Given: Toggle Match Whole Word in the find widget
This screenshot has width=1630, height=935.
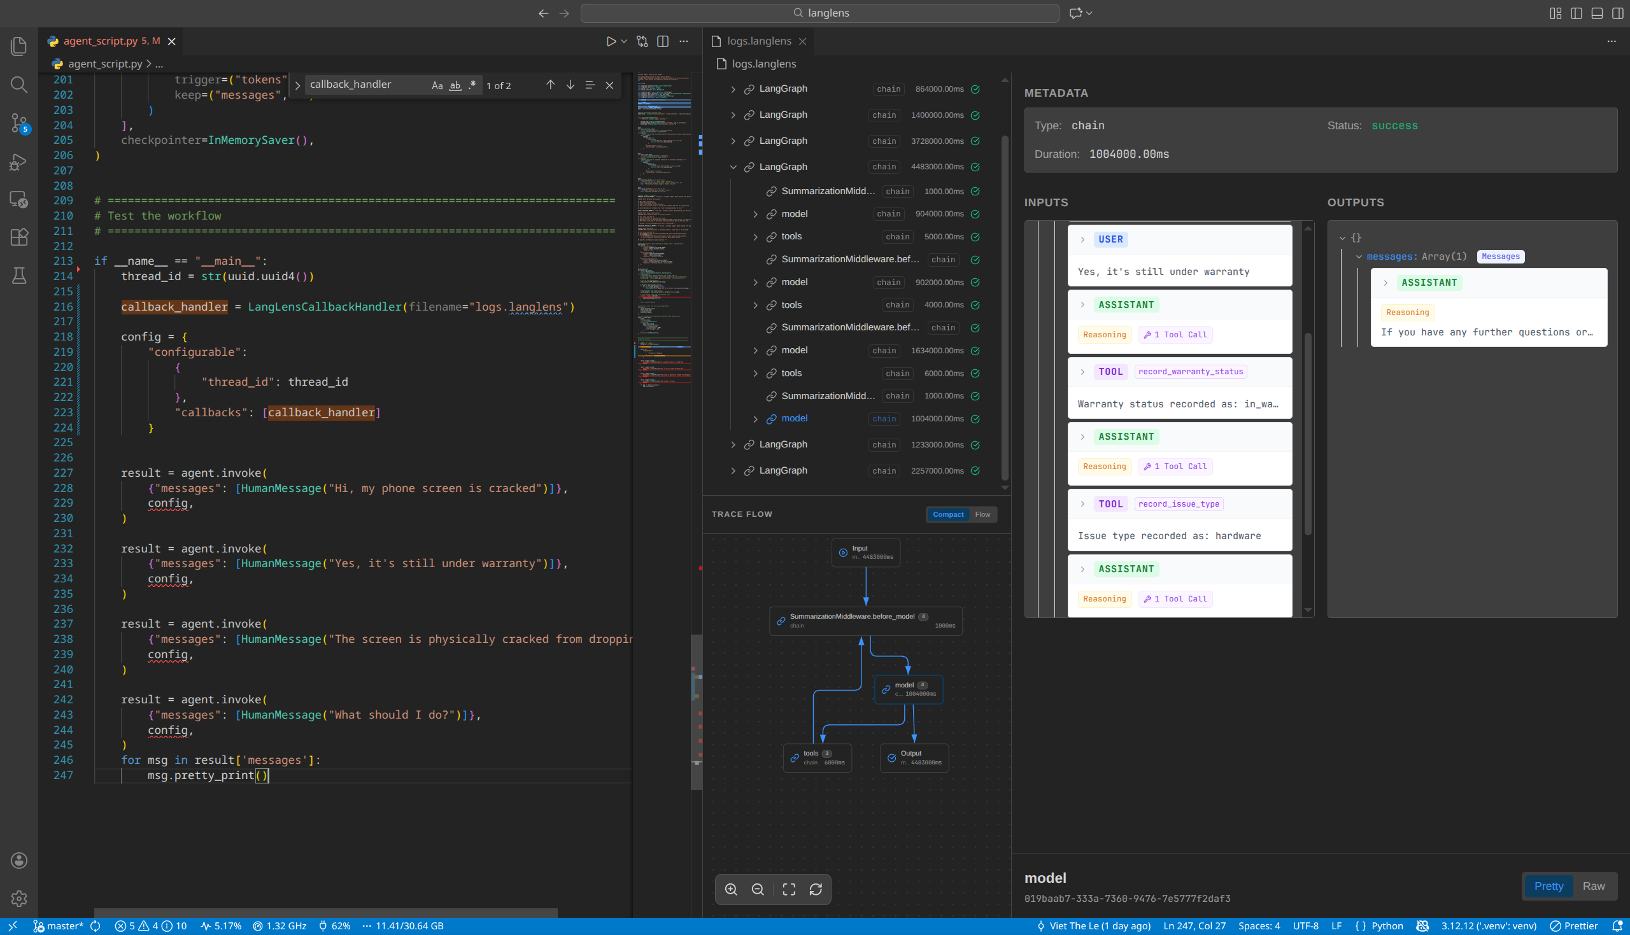Looking at the screenshot, I should (x=455, y=84).
